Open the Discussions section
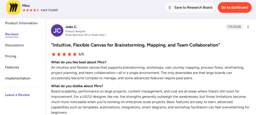 click(14, 45)
